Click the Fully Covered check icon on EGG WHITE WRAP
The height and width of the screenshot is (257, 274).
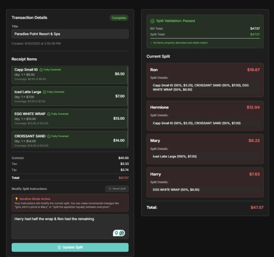click(49, 114)
